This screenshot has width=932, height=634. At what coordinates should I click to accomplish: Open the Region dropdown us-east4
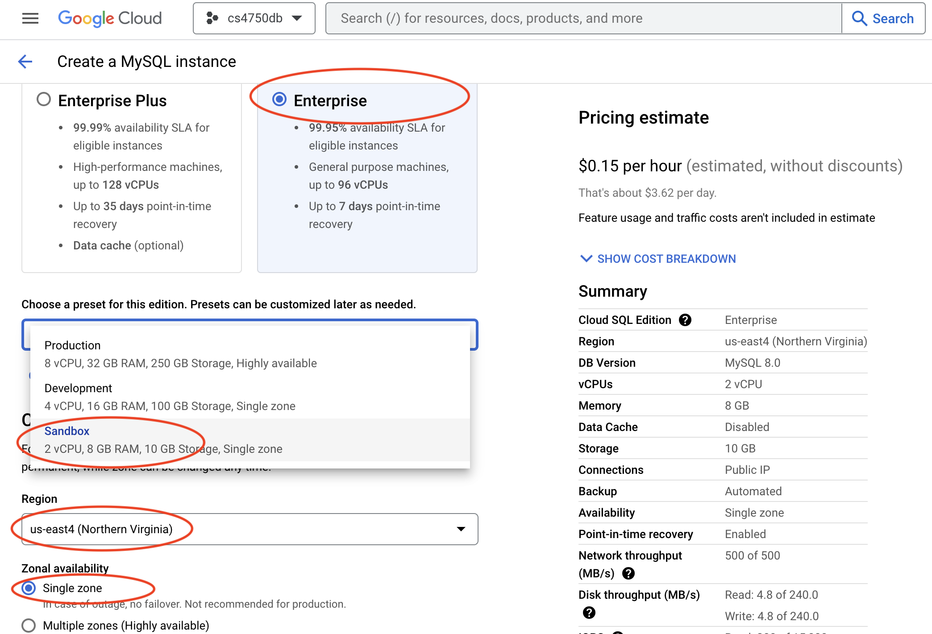pos(250,529)
